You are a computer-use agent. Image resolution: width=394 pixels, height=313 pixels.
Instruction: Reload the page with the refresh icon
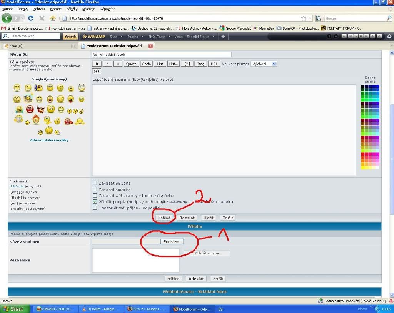tap(31, 18)
